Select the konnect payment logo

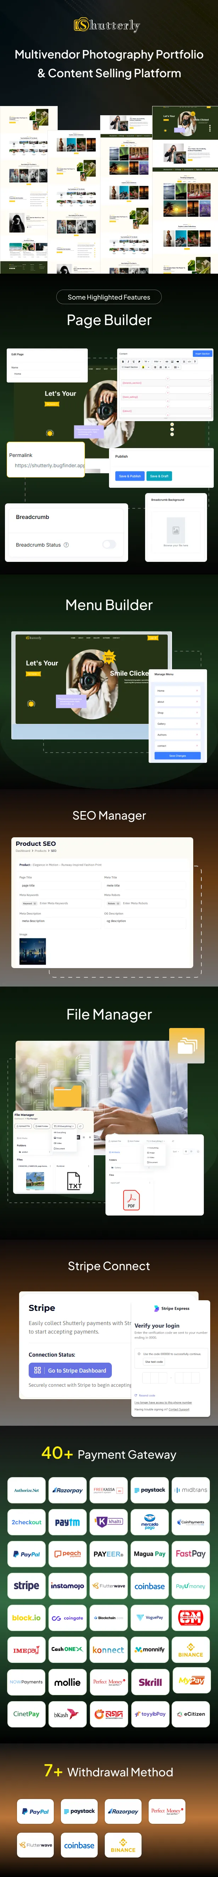(x=108, y=1650)
